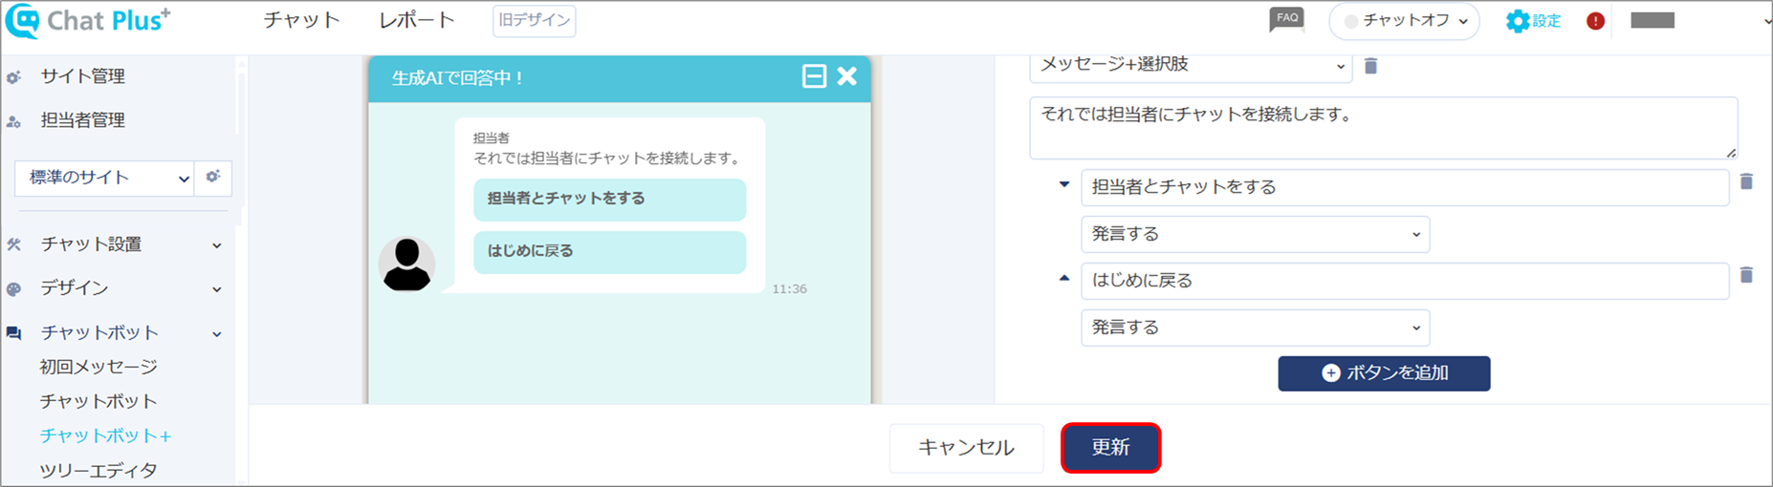Click the settings gear icon labeled 設定
Viewport: 1773px width, 487px height.
click(1533, 21)
